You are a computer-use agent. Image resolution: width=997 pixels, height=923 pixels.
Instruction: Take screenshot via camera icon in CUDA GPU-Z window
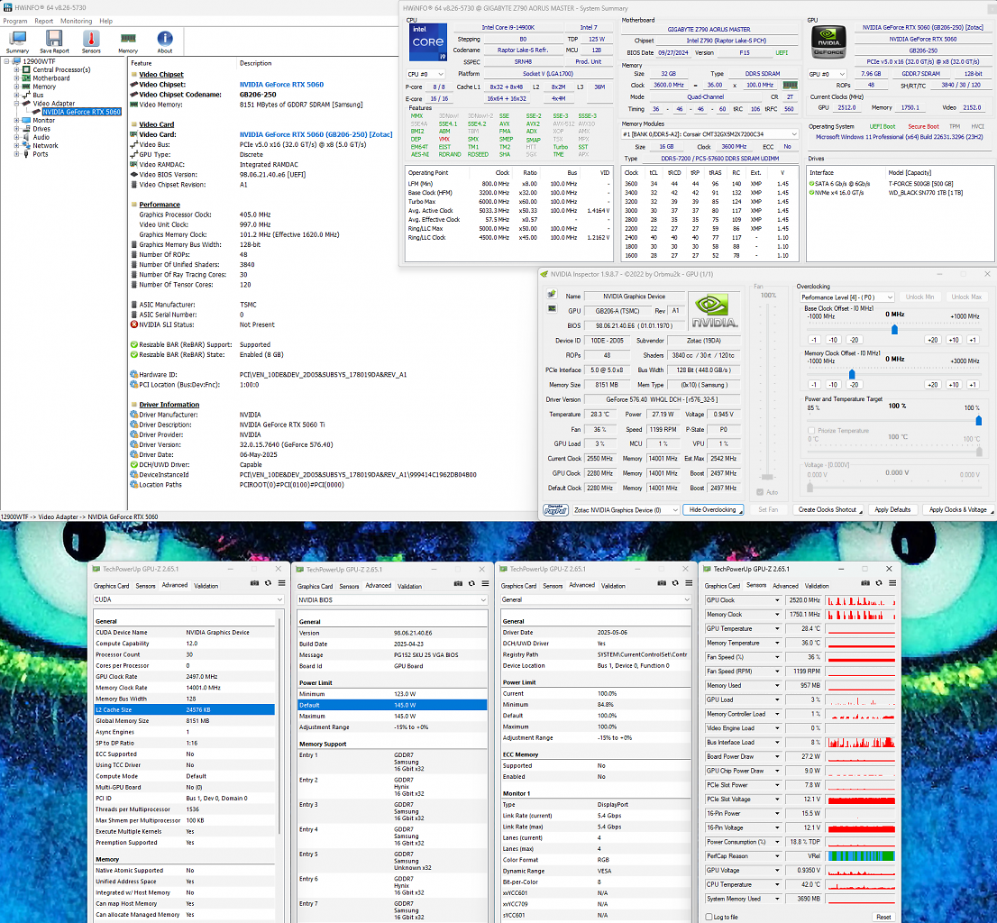click(254, 583)
